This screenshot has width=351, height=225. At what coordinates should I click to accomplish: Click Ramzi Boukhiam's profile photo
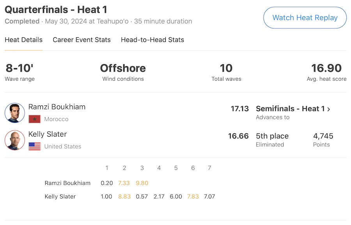point(15,113)
